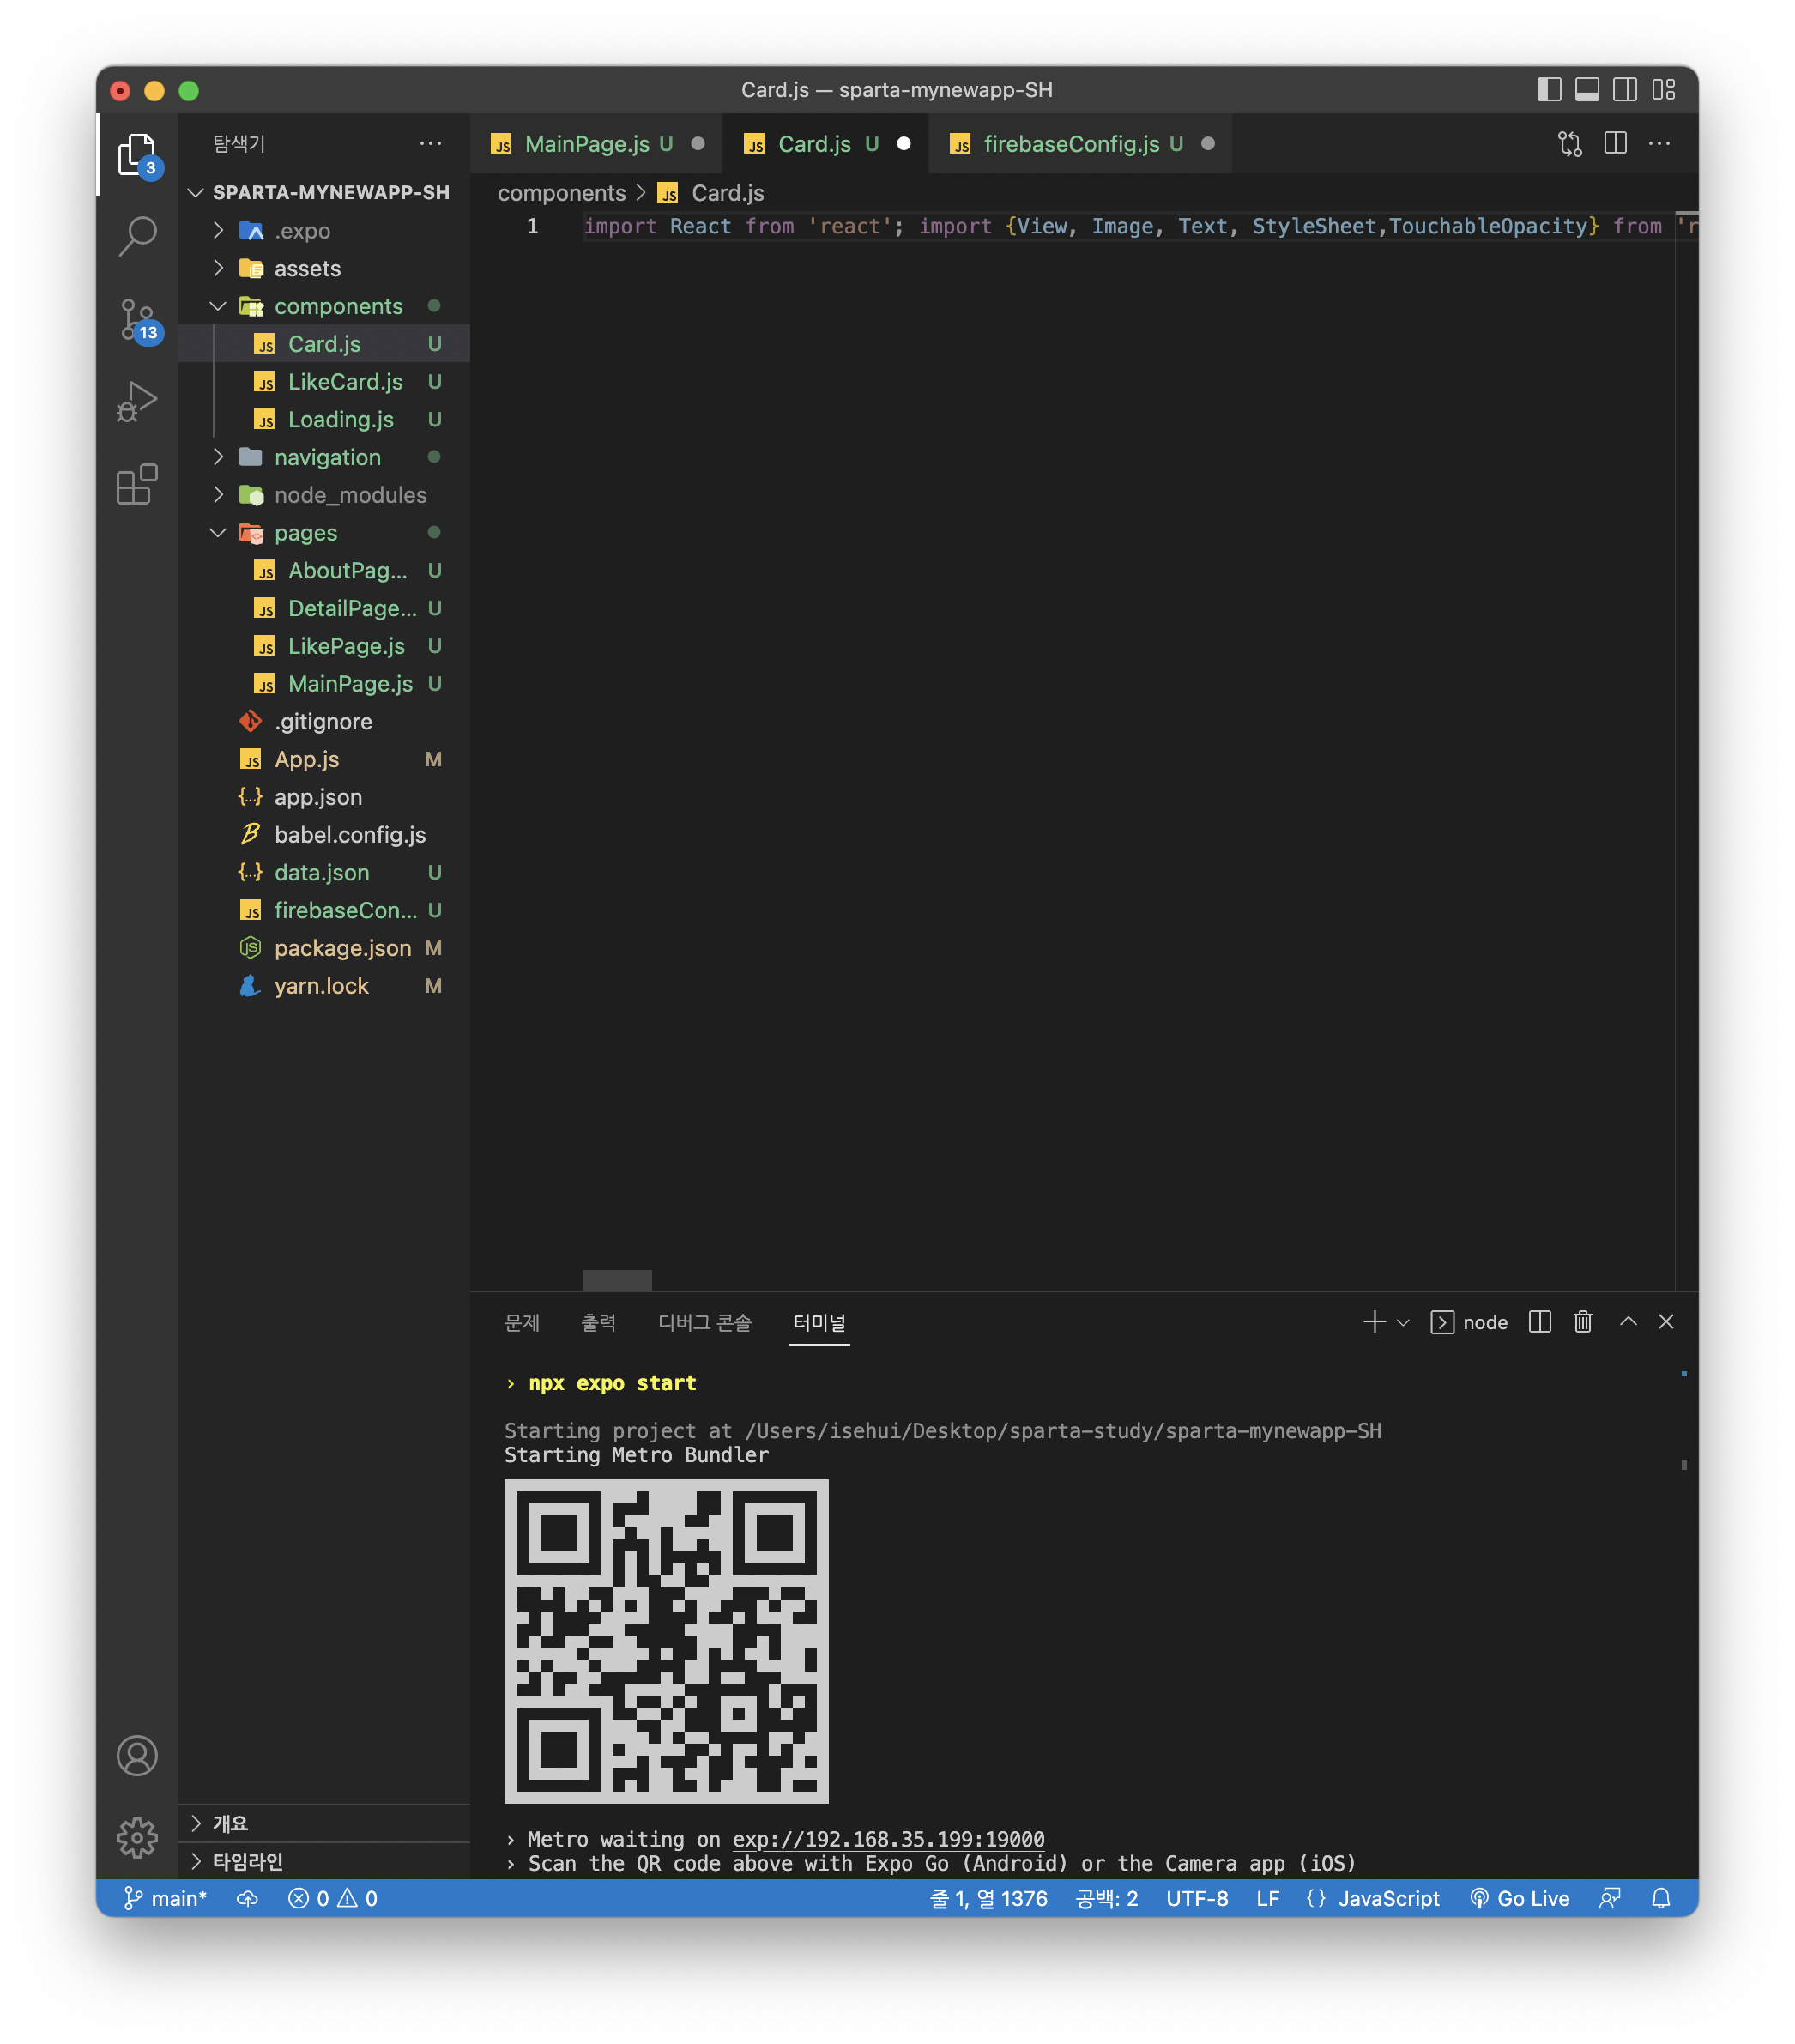The width and height of the screenshot is (1795, 2044).
Task: Expand the assets folder
Action: (324, 268)
